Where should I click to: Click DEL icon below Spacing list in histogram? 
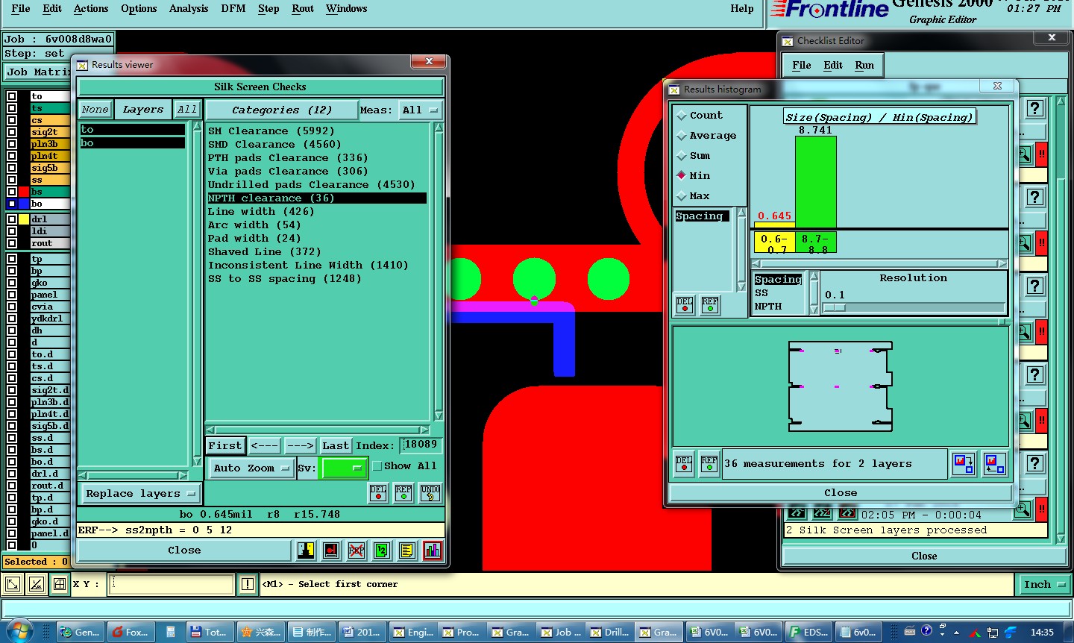tap(685, 305)
